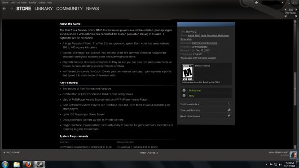
Task: Click the About the Game heading
Action: 70,24
